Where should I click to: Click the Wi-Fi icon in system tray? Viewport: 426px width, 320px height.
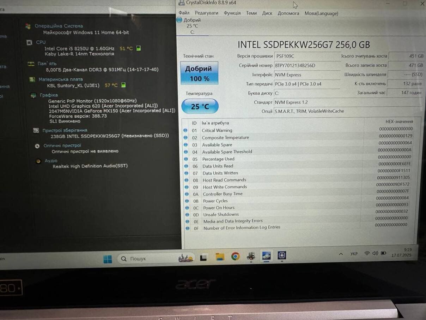tap(367, 253)
